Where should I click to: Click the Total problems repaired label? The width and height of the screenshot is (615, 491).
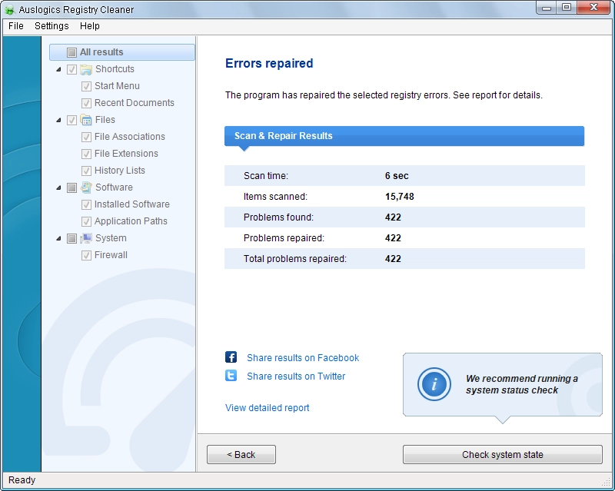point(295,259)
